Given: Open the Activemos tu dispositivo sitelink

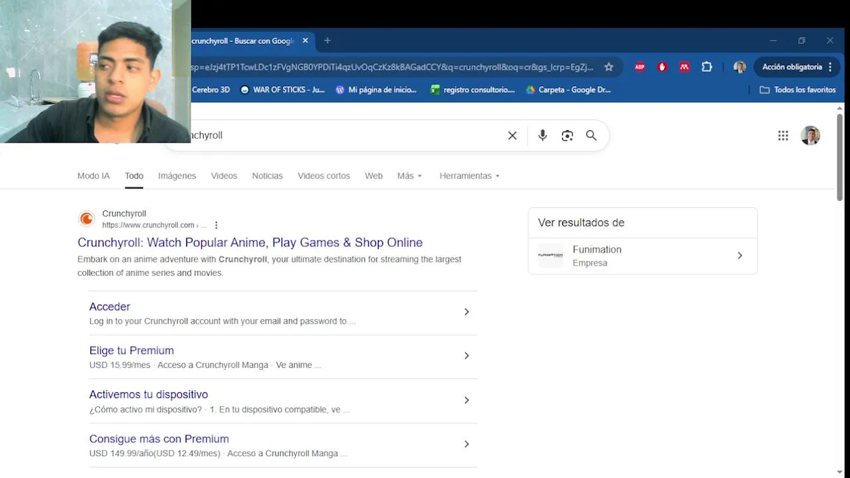Looking at the screenshot, I should [149, 394].
